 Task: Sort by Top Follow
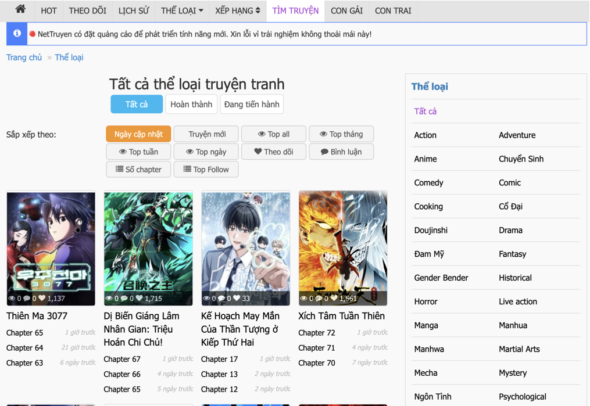pyautogui.click(x=206, y=169)
